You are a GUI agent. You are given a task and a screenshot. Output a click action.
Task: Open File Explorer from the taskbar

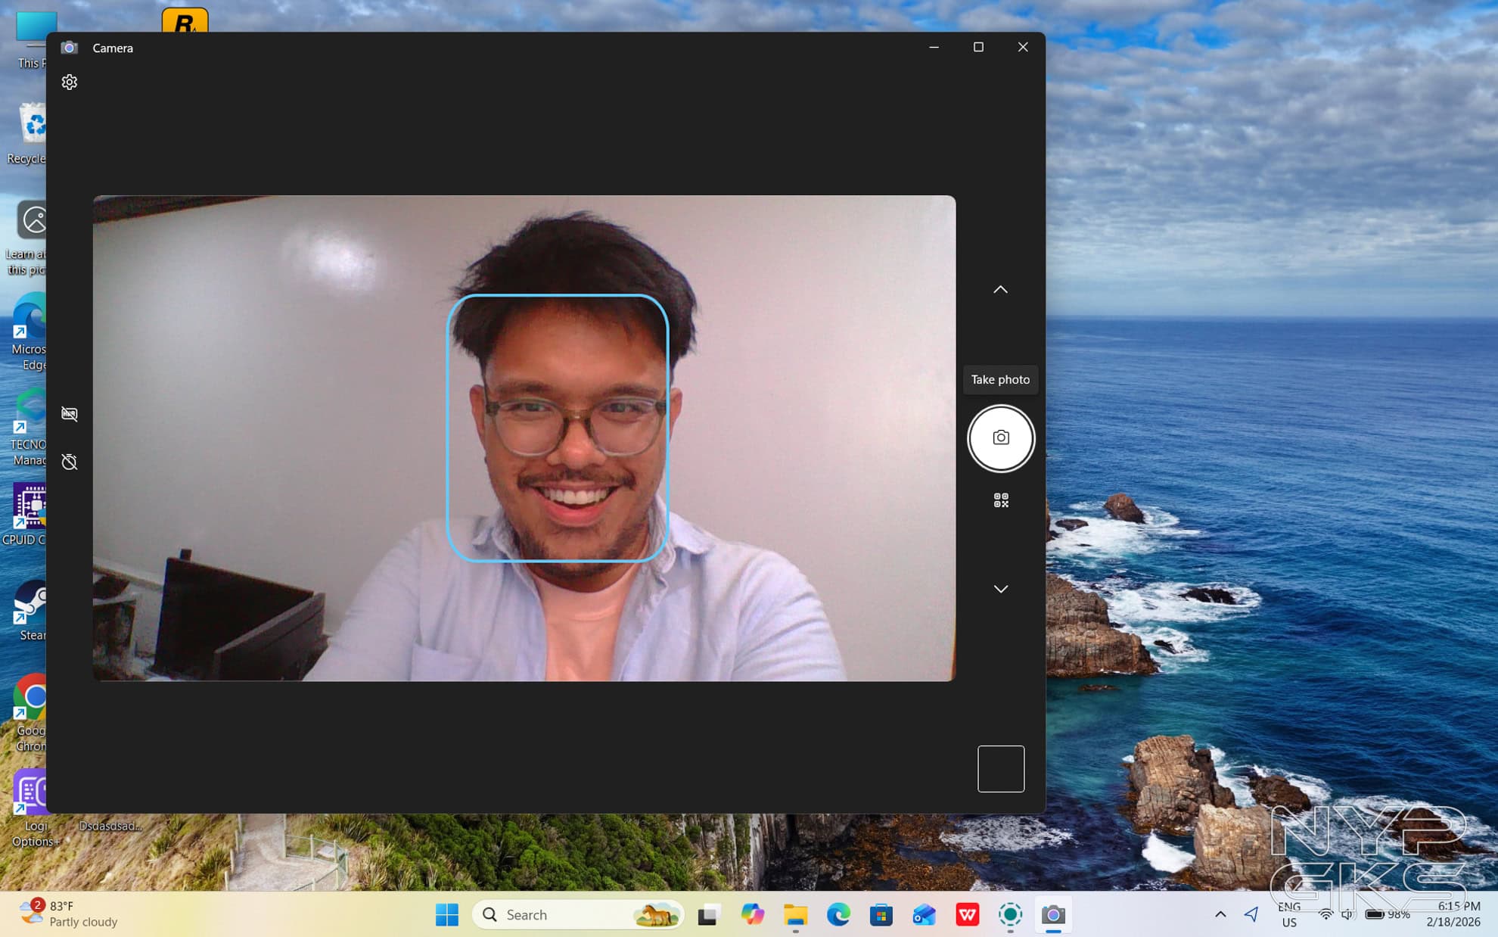pos(795,915)
